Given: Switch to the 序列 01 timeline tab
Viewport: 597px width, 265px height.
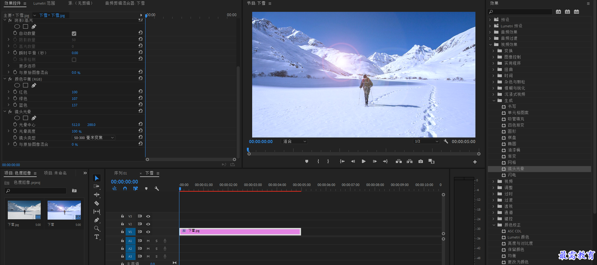Looking at the screenshot, I should point(121,173).
